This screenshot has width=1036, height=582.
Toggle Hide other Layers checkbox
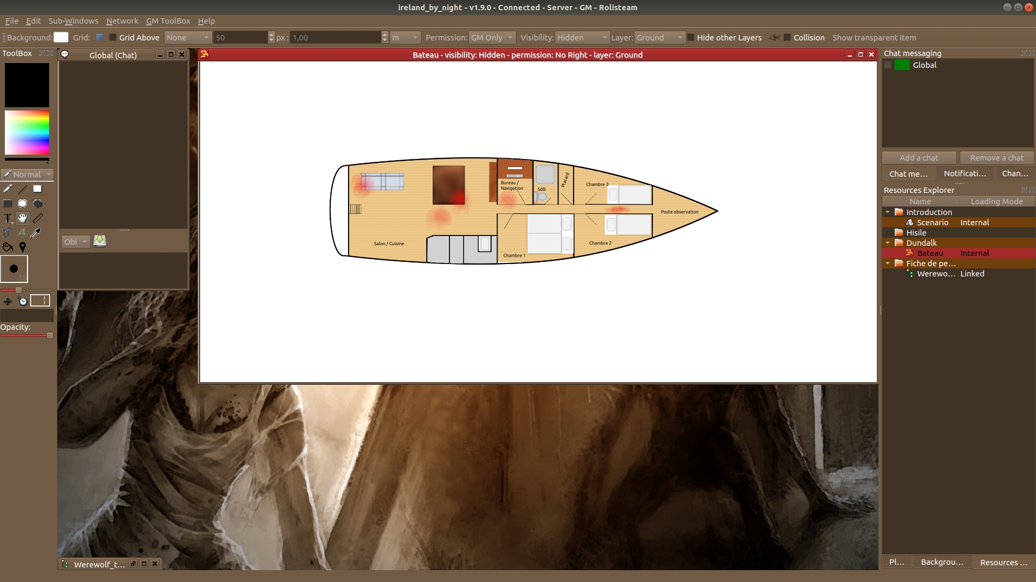(x=691, y=38)
